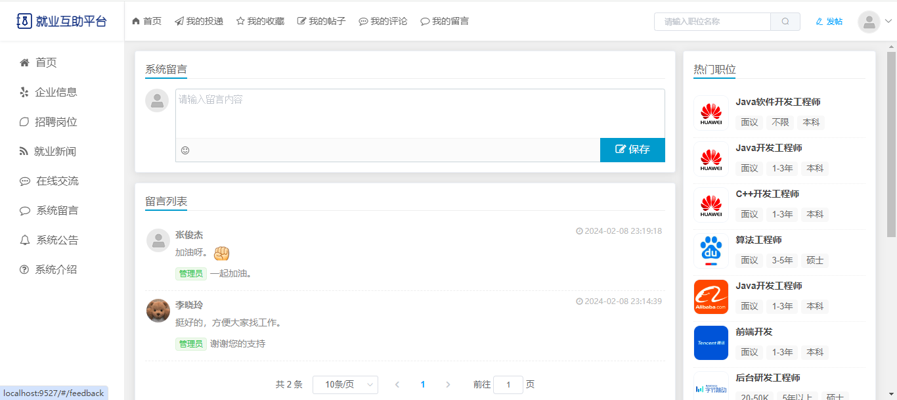Viewport: 897px width, 400px height.
Task: Click the 硕士 tag under 算法工程师
Action: pyautogui.click(x=815, y=260)
